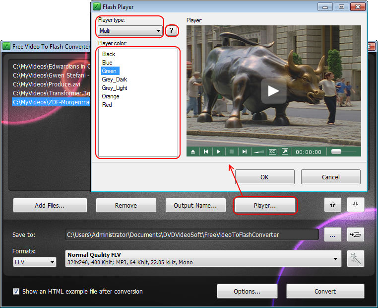
Task: Minimize the Flash Player dialog
Action: coord(325,7)
